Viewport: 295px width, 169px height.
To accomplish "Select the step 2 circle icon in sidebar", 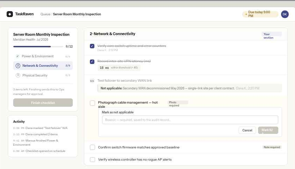I will click(18, 65).
